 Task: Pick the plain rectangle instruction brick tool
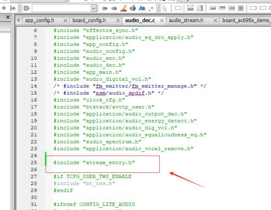click(x=178, y=8)
